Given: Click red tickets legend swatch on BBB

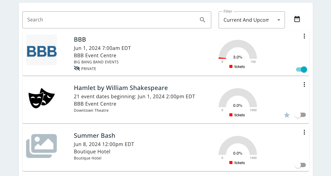Looking at the screenshot, I should coord(231,66).
